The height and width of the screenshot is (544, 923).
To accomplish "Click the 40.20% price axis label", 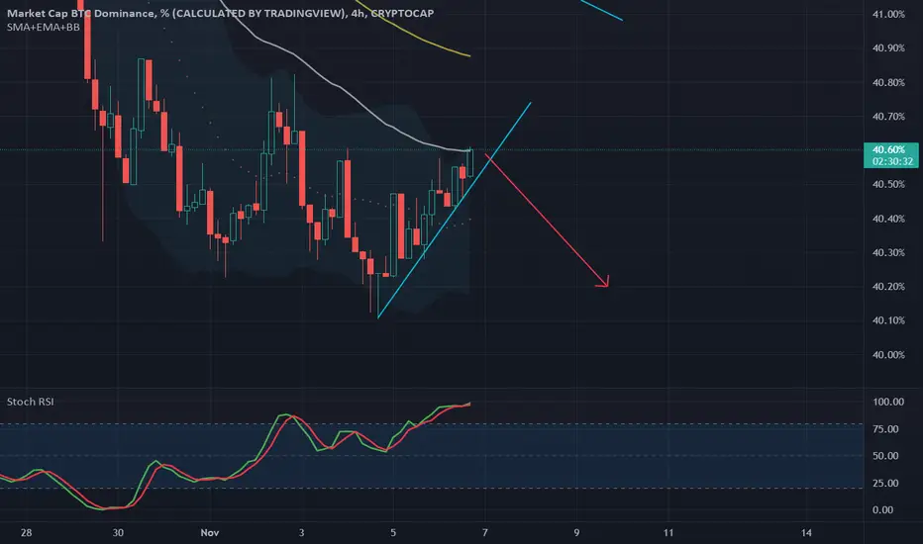I will coord(888,287).
